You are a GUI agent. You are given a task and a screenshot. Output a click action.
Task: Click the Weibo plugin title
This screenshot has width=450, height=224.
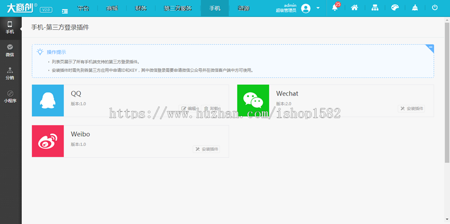click(80, 134)
